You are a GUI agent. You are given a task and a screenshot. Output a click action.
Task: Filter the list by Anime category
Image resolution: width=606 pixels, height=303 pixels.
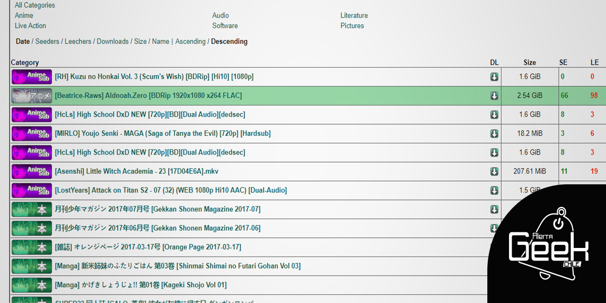pyautogui.click(x=24, y=16)
